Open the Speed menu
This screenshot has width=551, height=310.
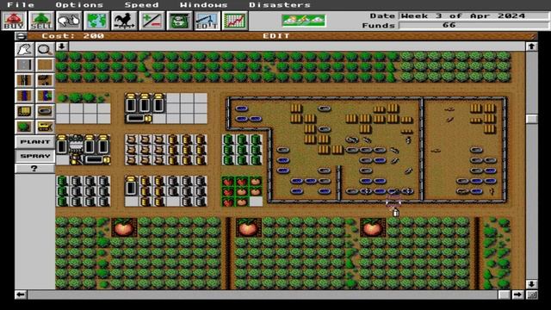141,5
